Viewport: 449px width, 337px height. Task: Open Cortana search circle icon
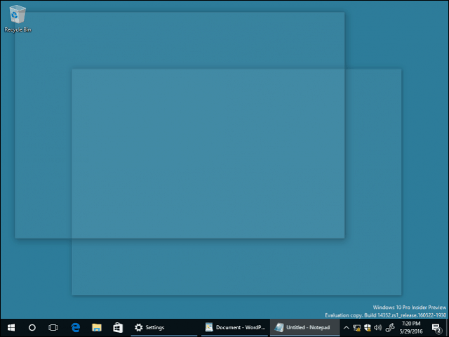(32, 328)
